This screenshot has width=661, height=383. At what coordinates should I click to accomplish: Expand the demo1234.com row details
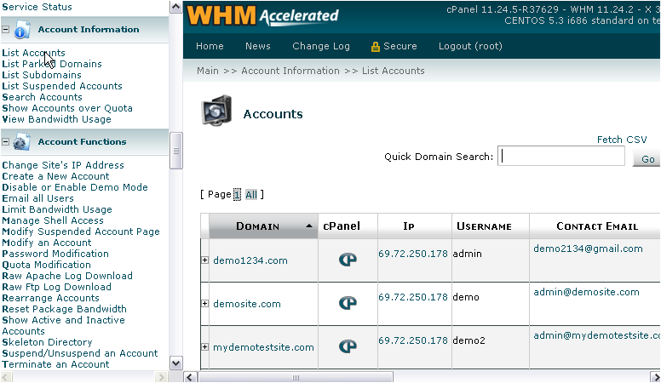[x=205, y=260]
